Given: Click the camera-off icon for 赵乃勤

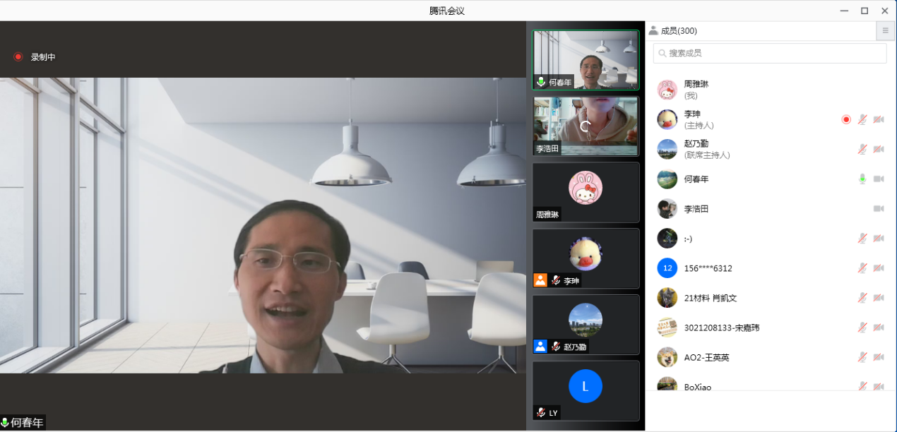Looking at the screenshot, I should [x=879, y=150].
